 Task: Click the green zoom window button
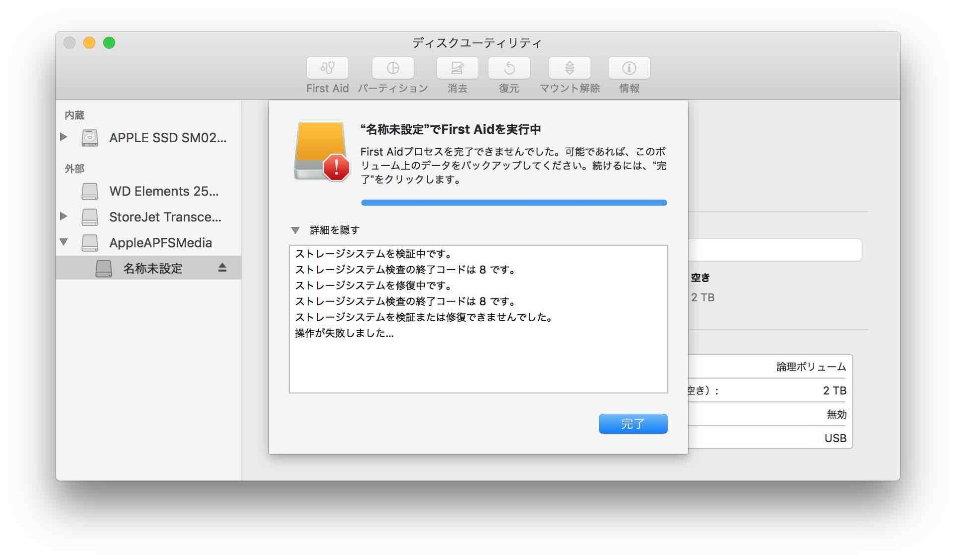[x=109, y=43]
